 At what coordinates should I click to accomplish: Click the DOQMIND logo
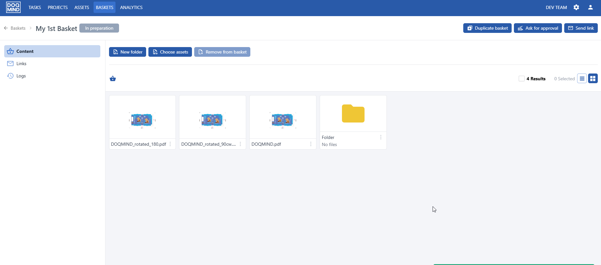click(13, 7)
